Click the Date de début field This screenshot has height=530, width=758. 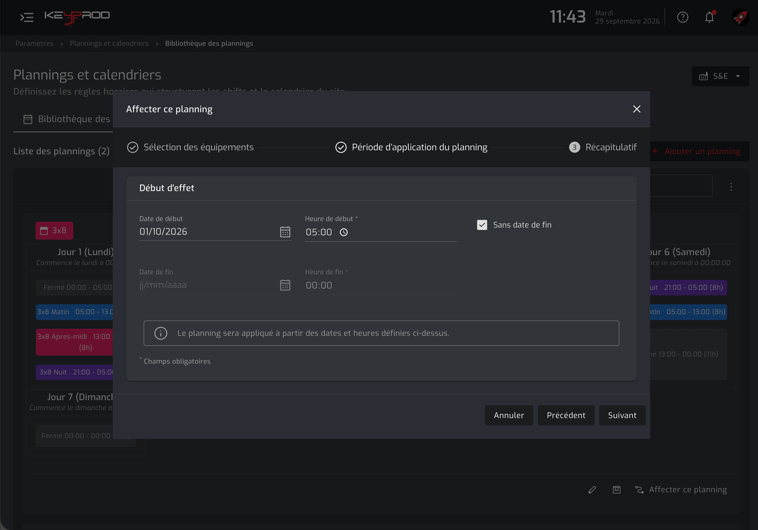tap(215, 232)
